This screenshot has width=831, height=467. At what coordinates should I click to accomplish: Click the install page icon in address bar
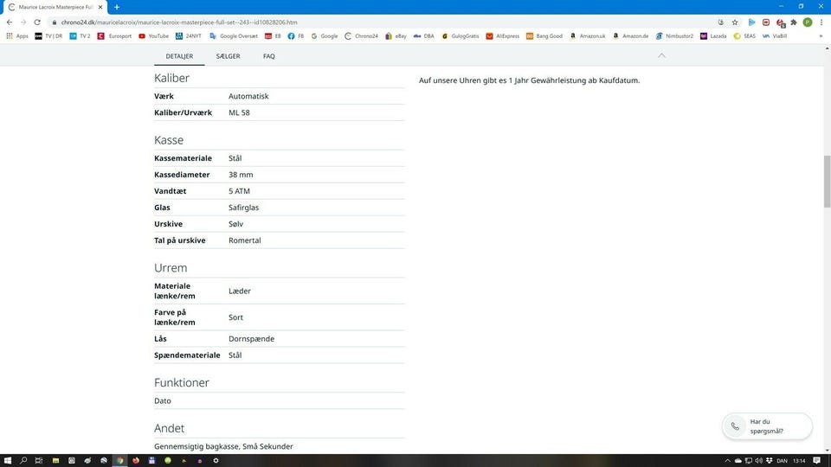721,22
